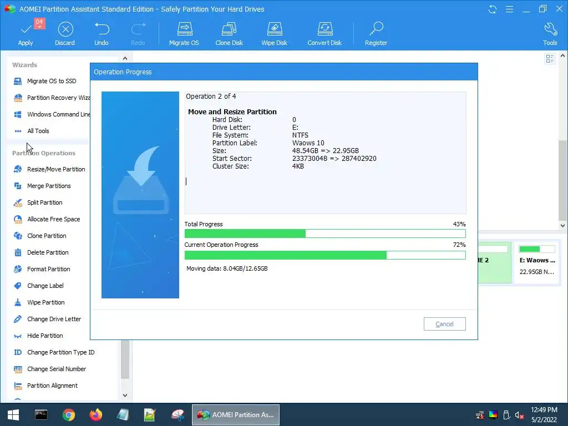This screenshot has height=426, width=568.
Task: Click the Moving data status text
Action: (x=227, y=269)
